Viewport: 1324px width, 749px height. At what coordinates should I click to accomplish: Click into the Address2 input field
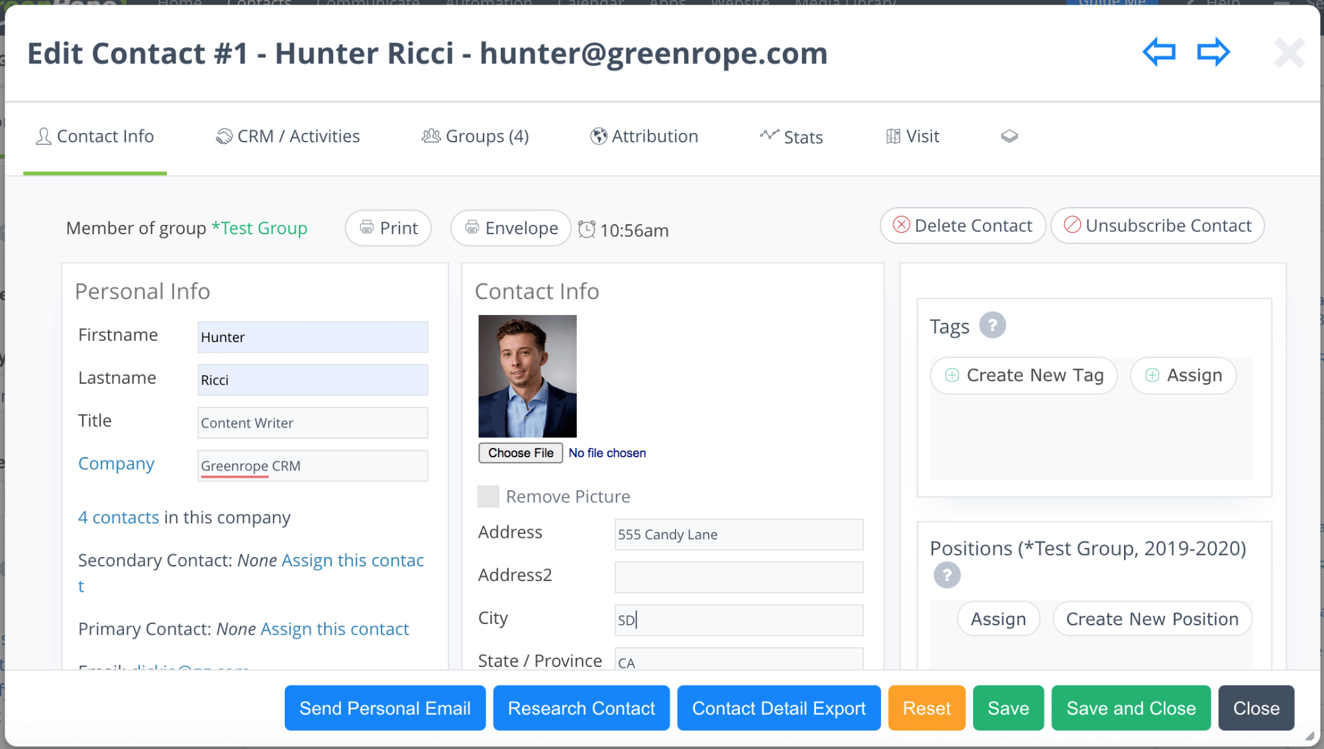tap(738, 577)
